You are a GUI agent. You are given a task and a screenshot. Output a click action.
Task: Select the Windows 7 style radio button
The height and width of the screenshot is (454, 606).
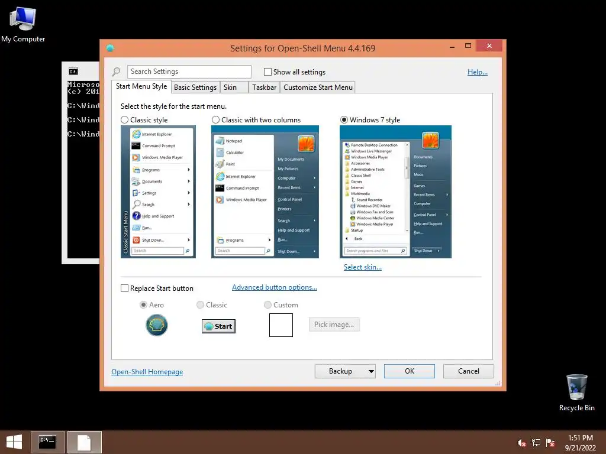point(344,119)
